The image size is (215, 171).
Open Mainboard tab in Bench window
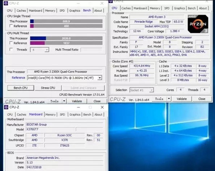pyautogui.click(x=35, y=11)
